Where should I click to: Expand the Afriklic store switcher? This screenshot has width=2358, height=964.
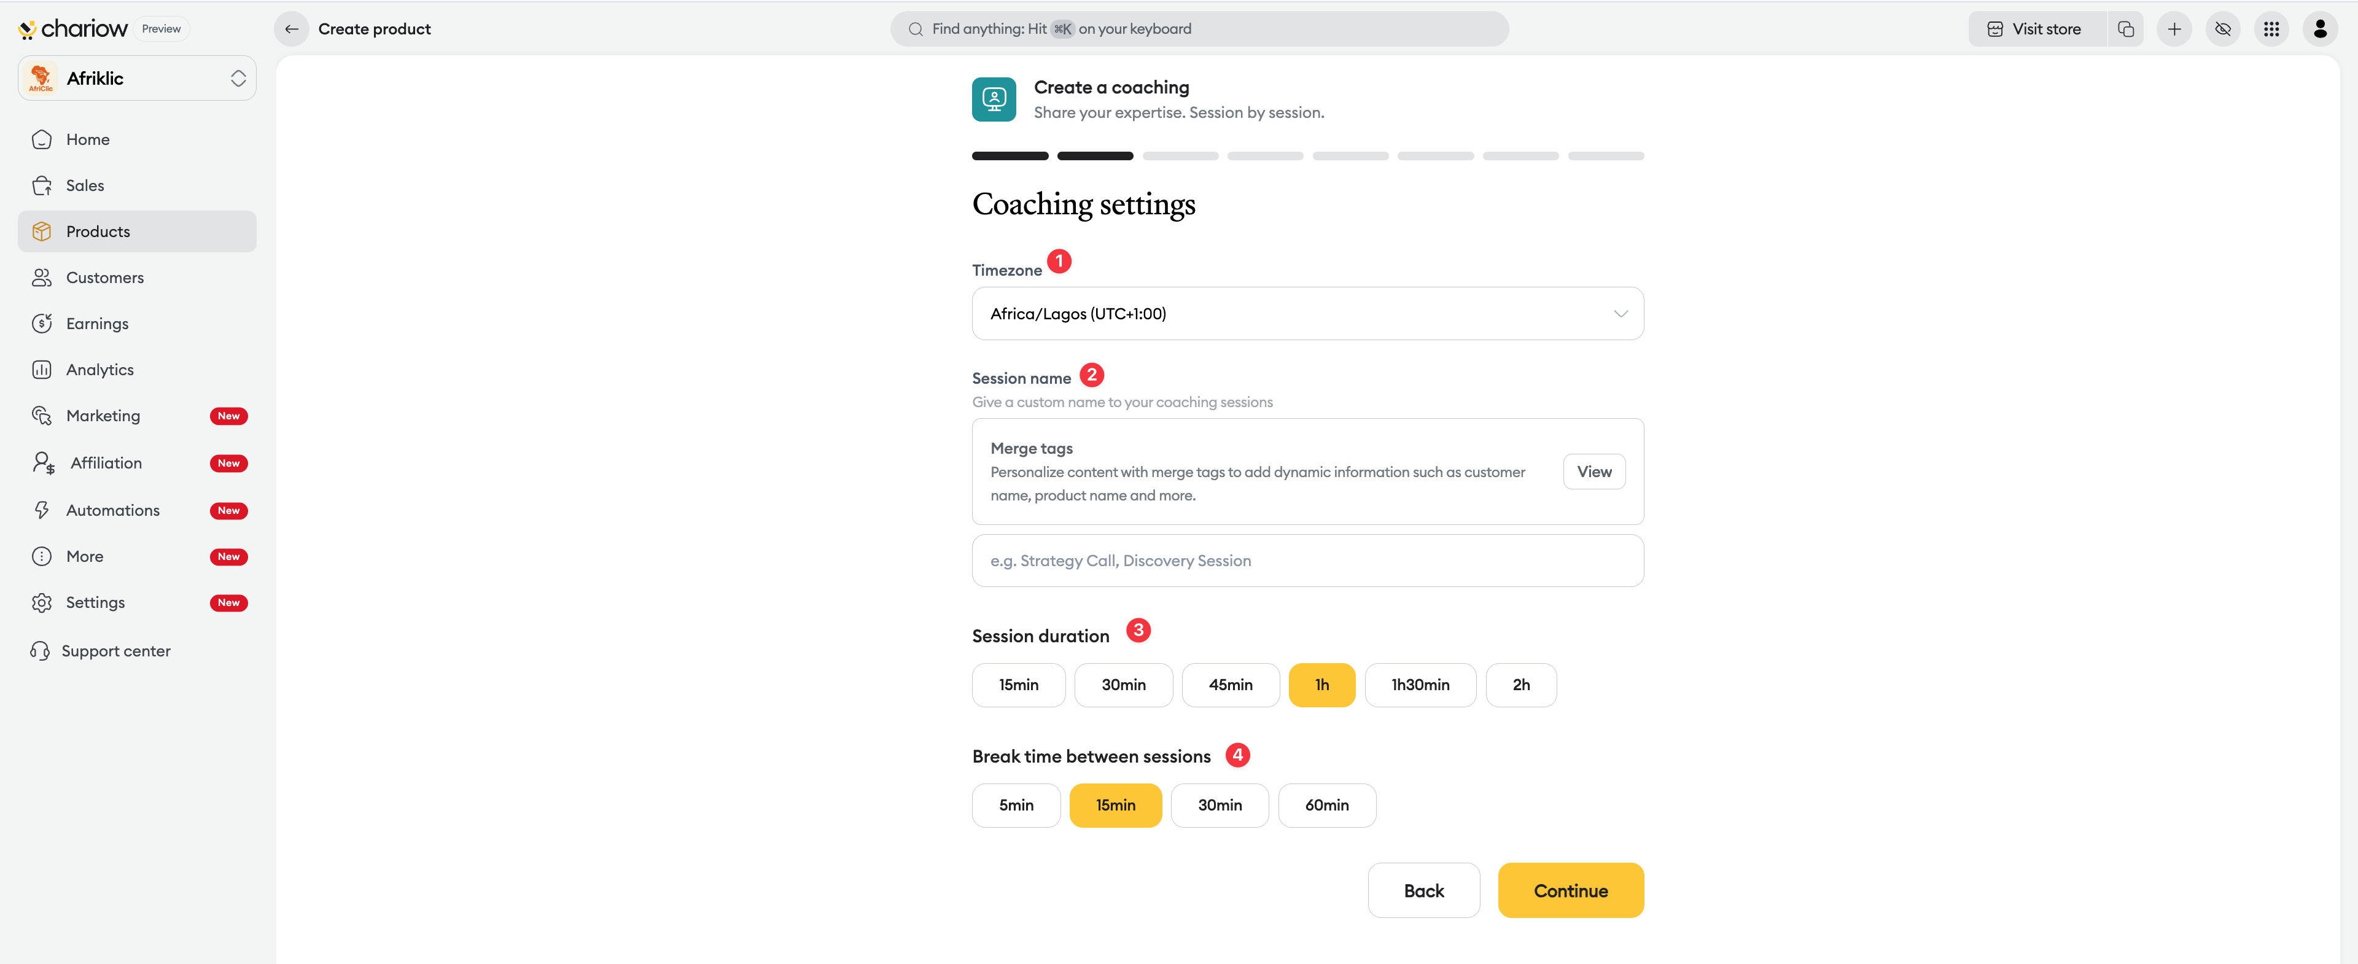coord(138,79)
